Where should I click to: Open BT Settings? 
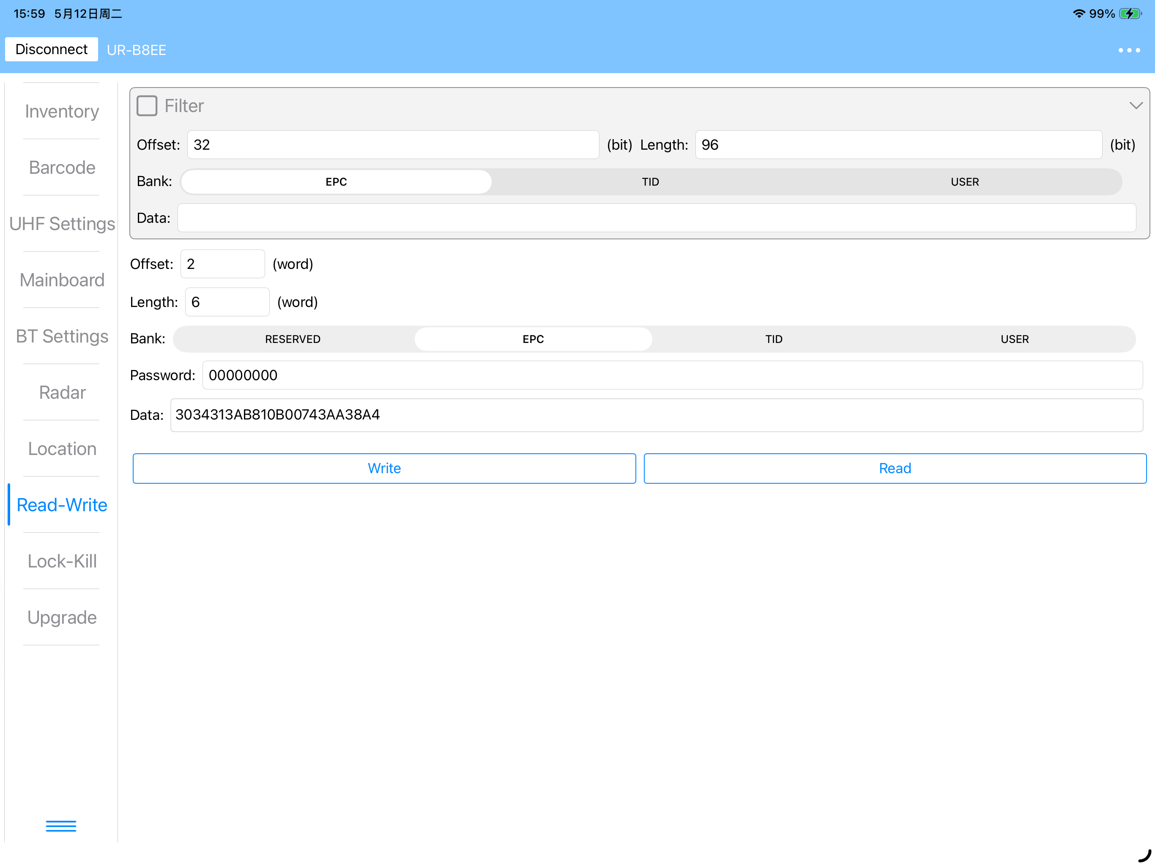[x=62, y=336]
